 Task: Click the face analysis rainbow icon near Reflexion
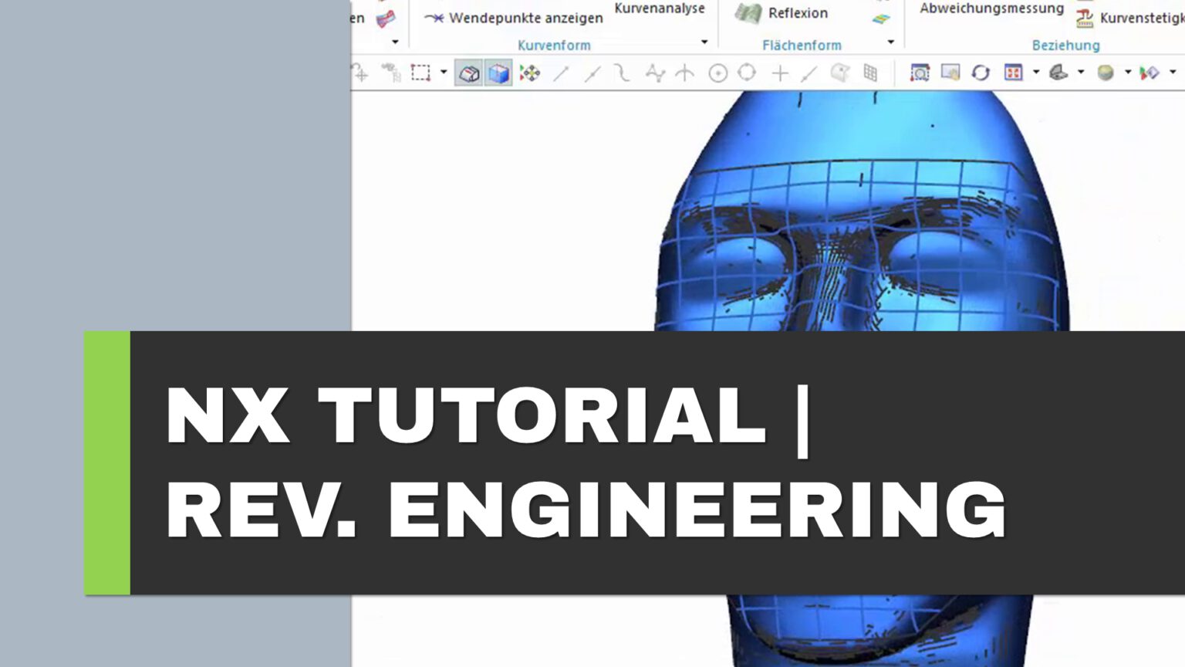click(881, 19)
